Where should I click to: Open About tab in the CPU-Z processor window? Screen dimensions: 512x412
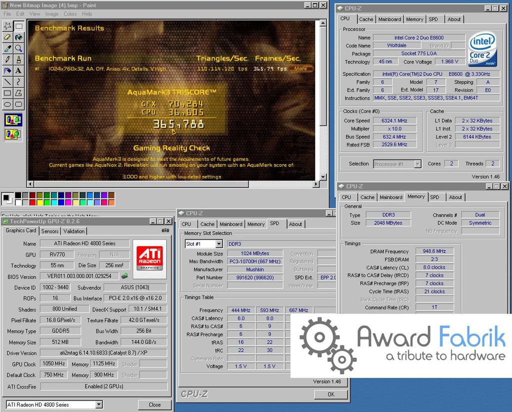[x=454, y=19]
